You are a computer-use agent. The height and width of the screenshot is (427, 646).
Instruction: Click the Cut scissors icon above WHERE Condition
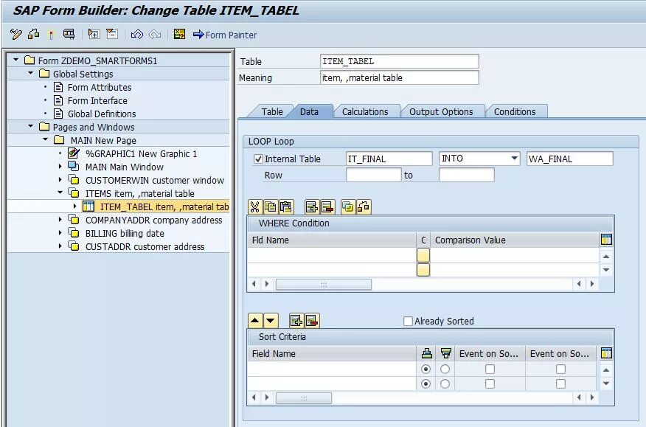coord(255,207)
